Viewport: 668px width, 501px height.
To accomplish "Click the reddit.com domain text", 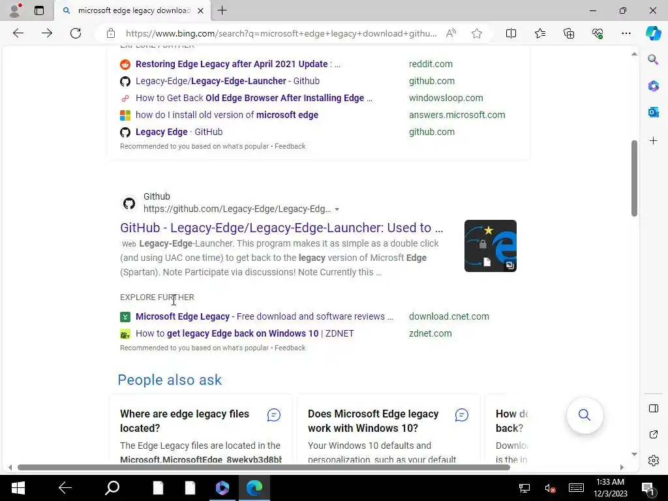I will (431, 64).
